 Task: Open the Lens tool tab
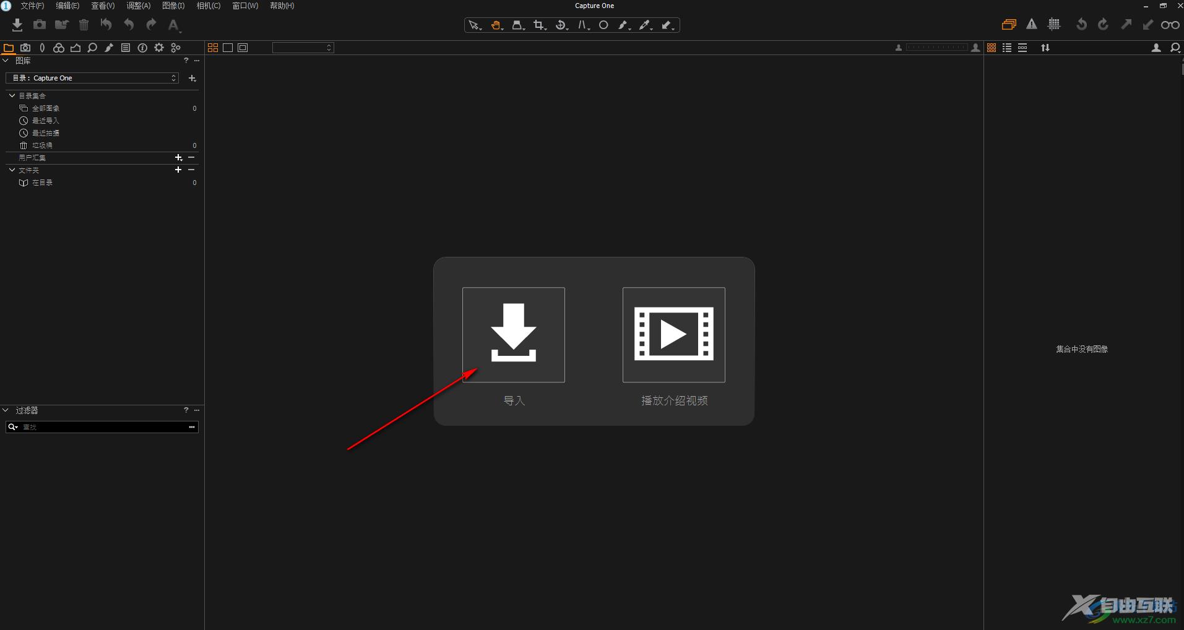pos(42,48)
